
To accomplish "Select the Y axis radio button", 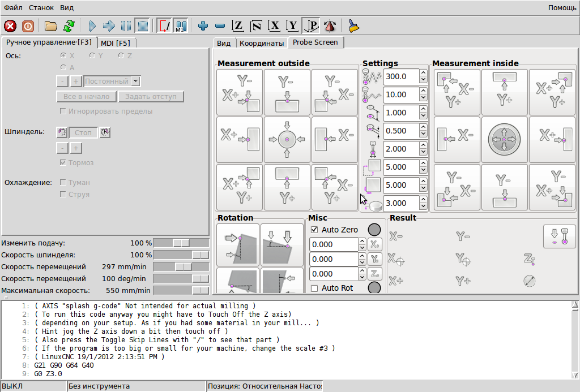I will point(92,55).
